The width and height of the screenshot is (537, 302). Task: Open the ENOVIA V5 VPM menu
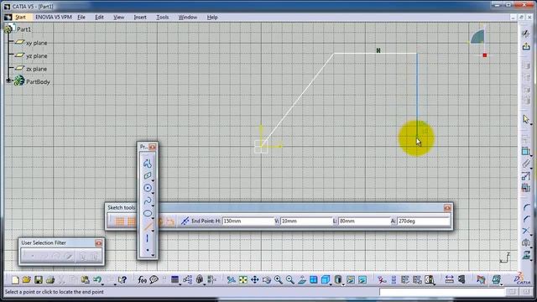coord(54,17)
